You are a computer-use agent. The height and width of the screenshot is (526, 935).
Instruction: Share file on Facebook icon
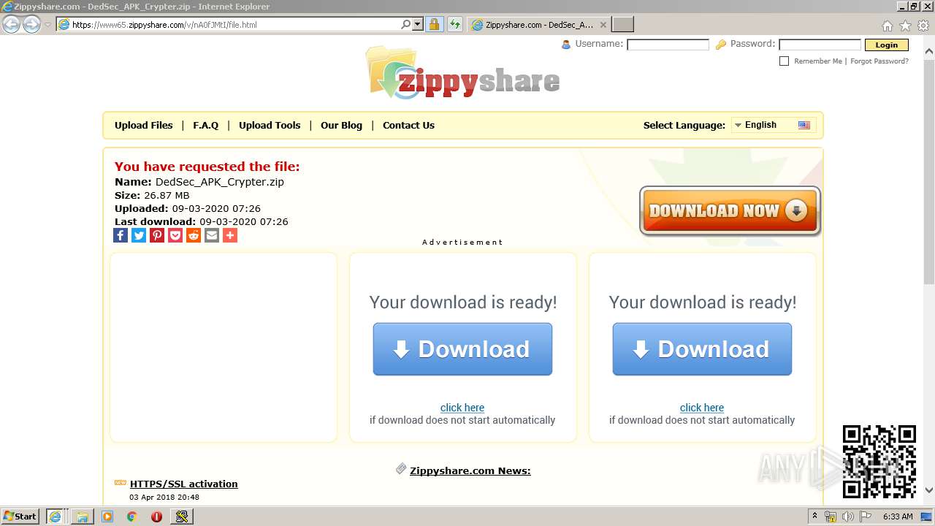coord(121,235)
